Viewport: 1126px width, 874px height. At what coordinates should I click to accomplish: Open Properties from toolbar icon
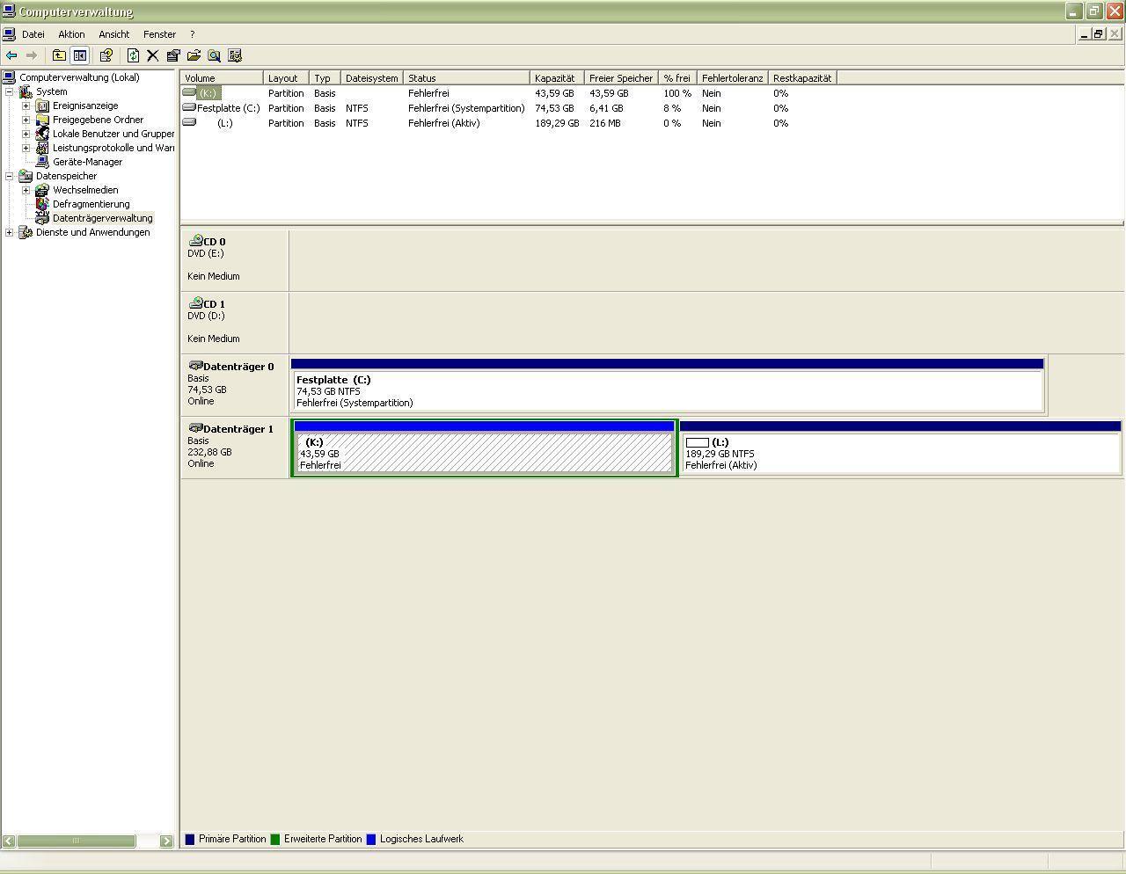173,55
